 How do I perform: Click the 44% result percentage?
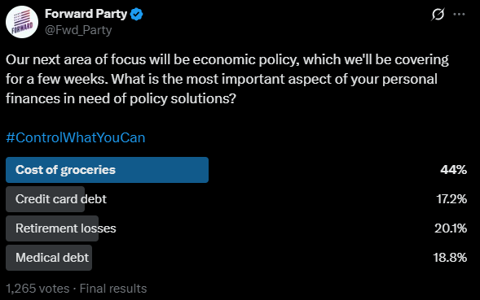tap(453, 170)
